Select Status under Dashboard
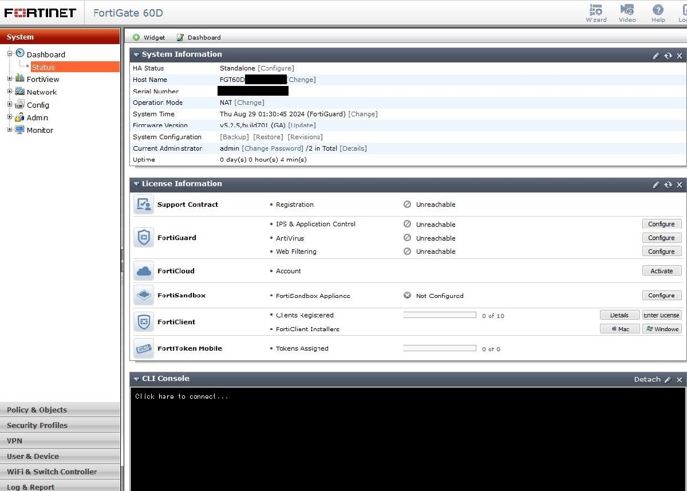This screenshot has height=491, width=687. click(x=44, y=67)
